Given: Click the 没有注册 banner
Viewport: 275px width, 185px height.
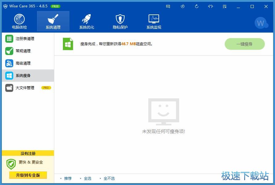Looking at the screenshot, I should coord(28,153).
